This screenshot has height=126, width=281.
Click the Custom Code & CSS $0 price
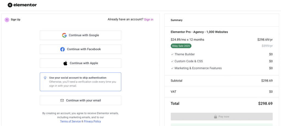click(271, 61)
